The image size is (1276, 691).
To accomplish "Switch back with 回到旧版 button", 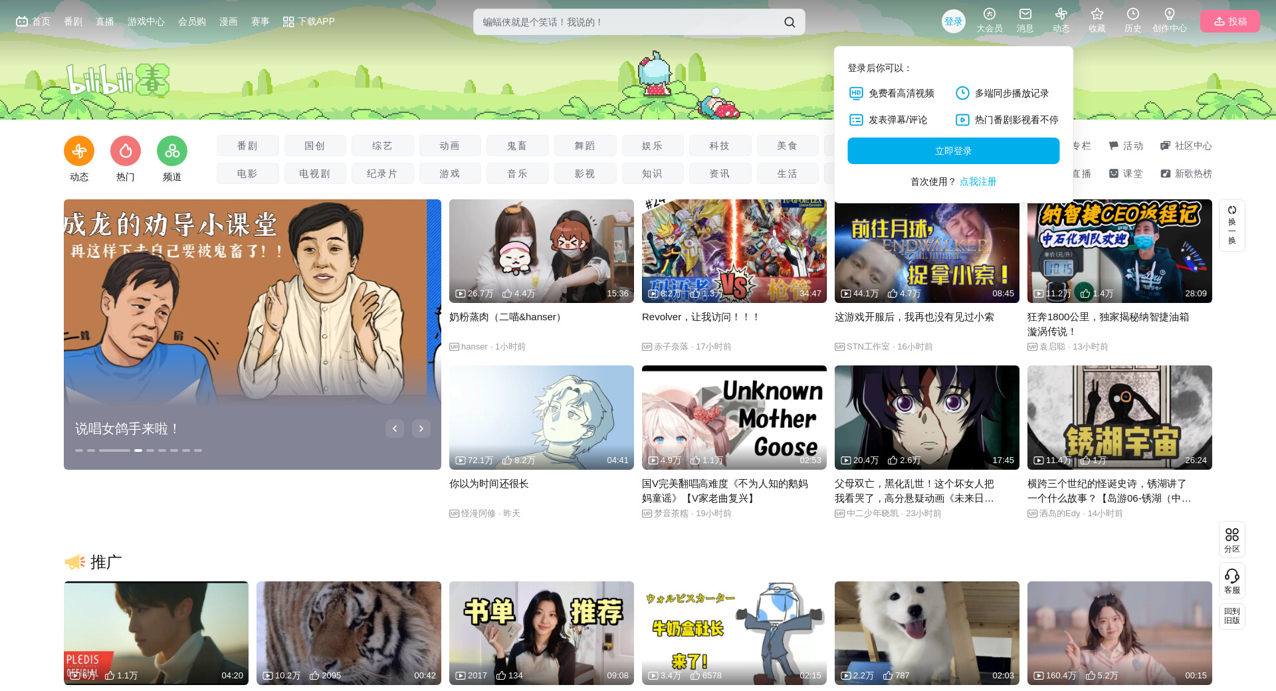I will [1232, 617].
